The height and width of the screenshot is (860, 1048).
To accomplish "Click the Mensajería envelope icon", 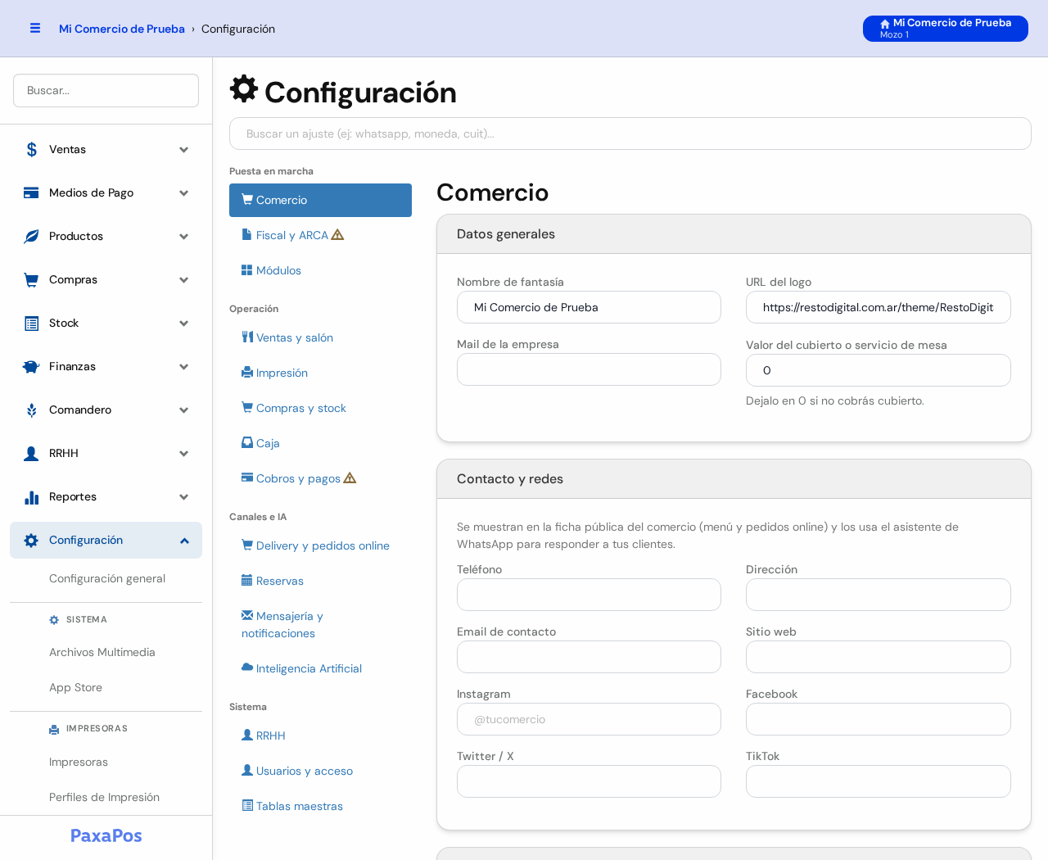I will coord(246,615).
